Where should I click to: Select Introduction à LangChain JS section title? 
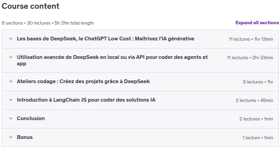click(86, 100)
